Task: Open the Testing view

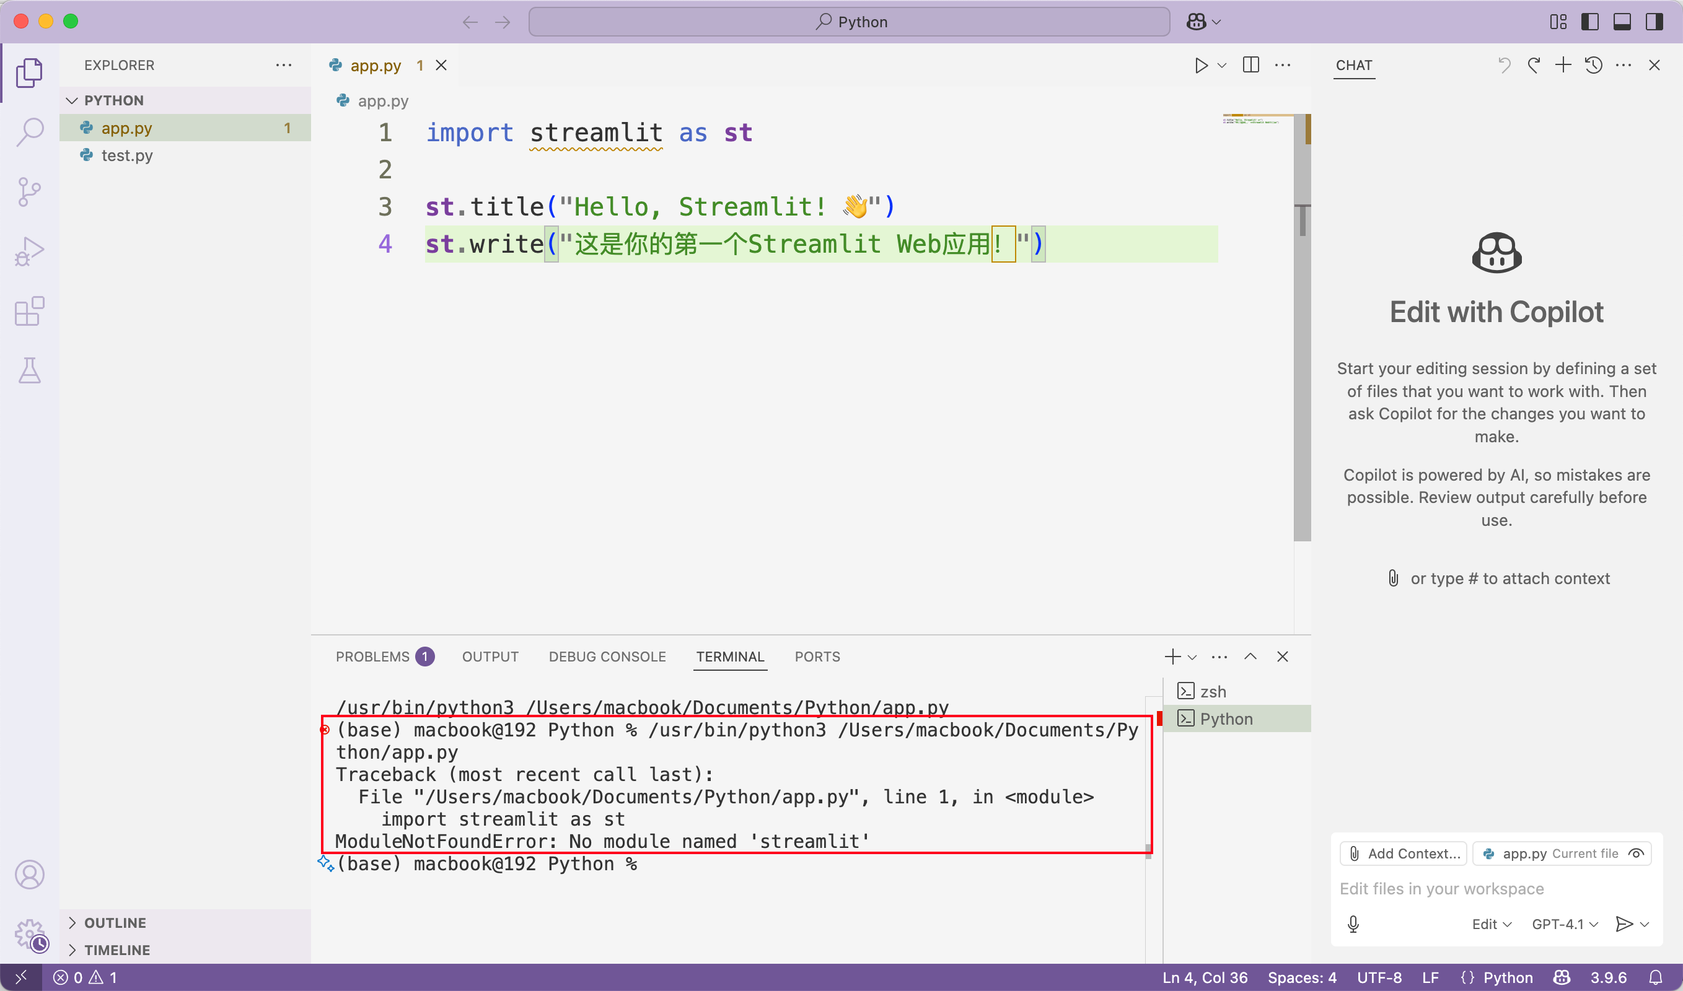Action: [29, 371]
